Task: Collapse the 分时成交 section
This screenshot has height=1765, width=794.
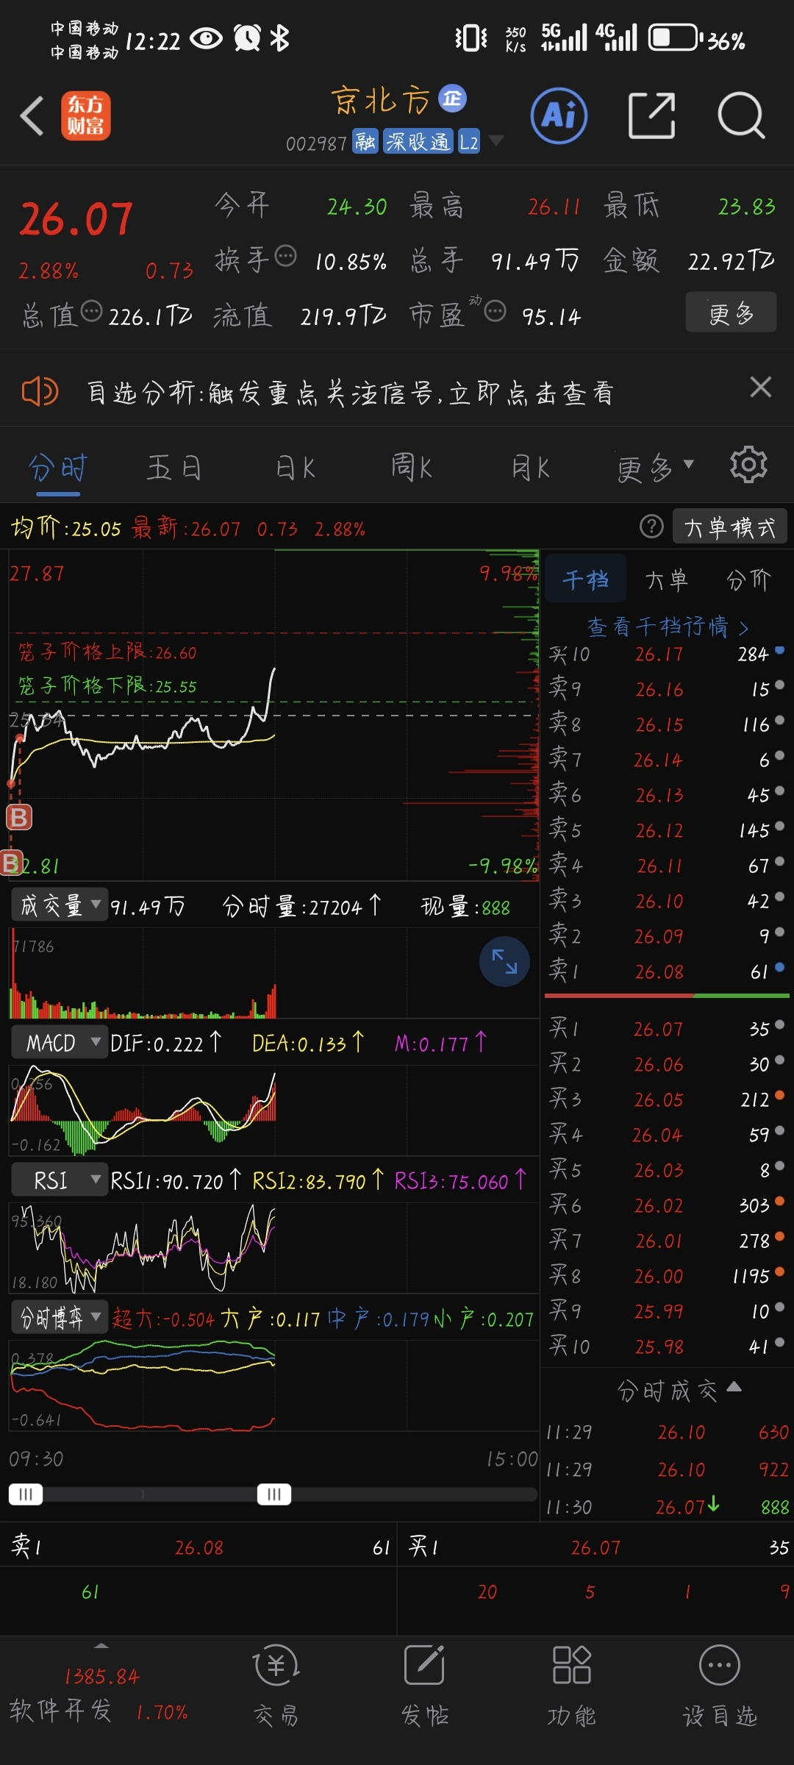Action: pyautogui.click(x=679, y=1390)
